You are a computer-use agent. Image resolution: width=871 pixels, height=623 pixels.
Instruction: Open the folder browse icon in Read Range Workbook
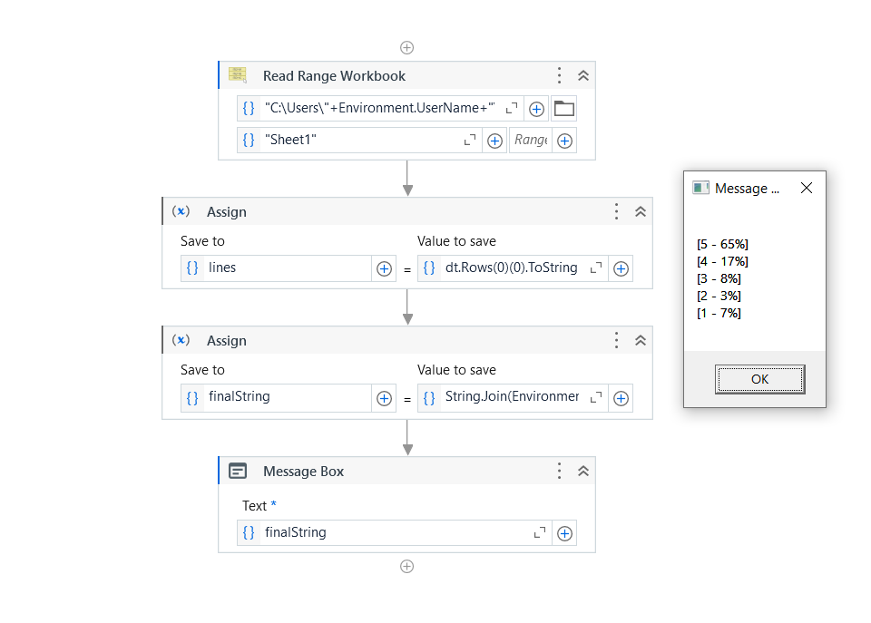(x=563, y=108)
